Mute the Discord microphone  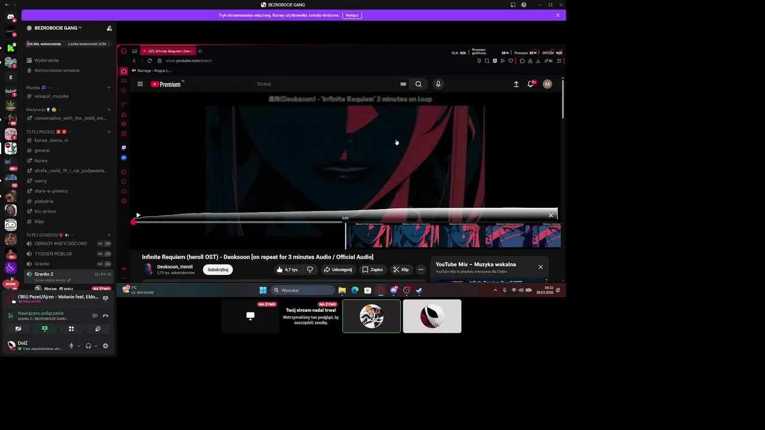[71, 346]
